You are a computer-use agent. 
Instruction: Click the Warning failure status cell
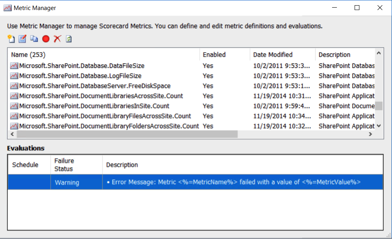pos(76,182)
